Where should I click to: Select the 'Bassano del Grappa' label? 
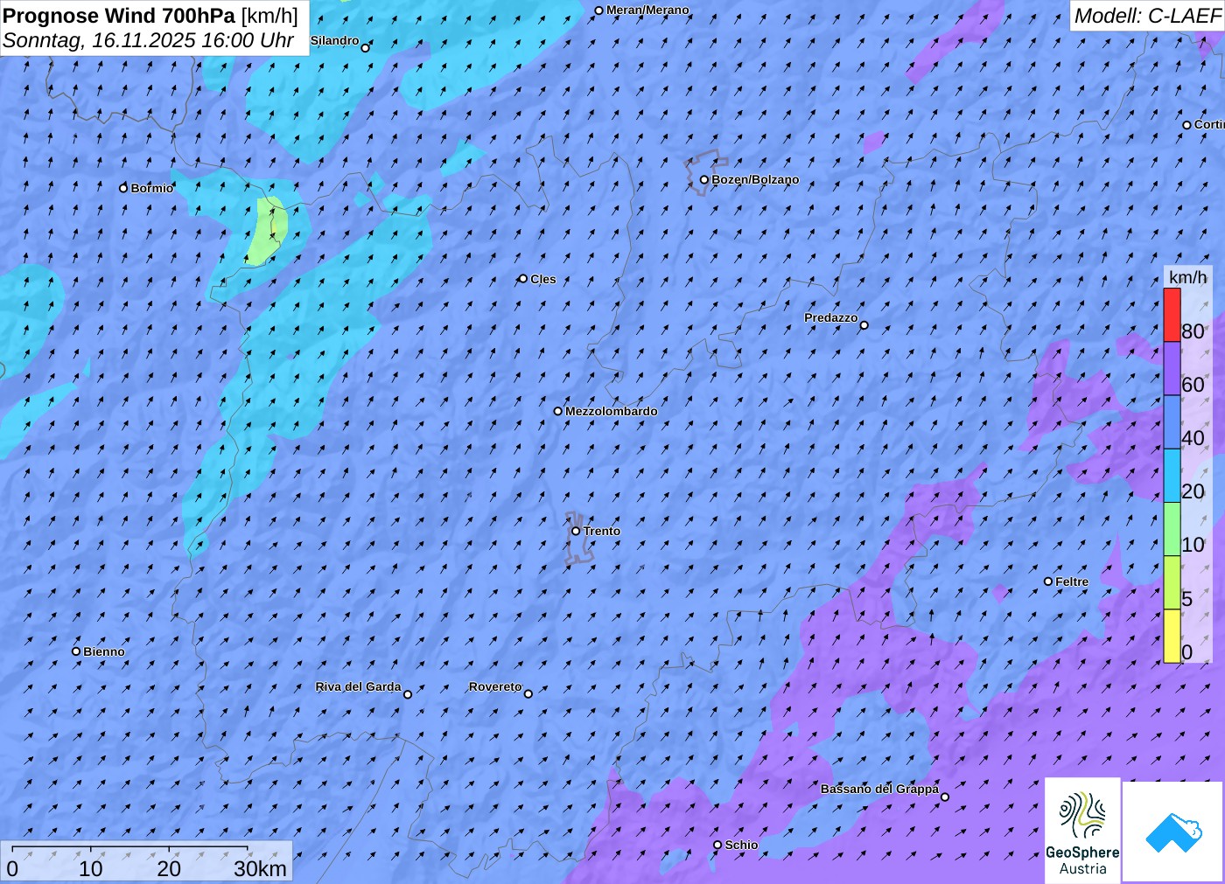click(x=879, y=789)
